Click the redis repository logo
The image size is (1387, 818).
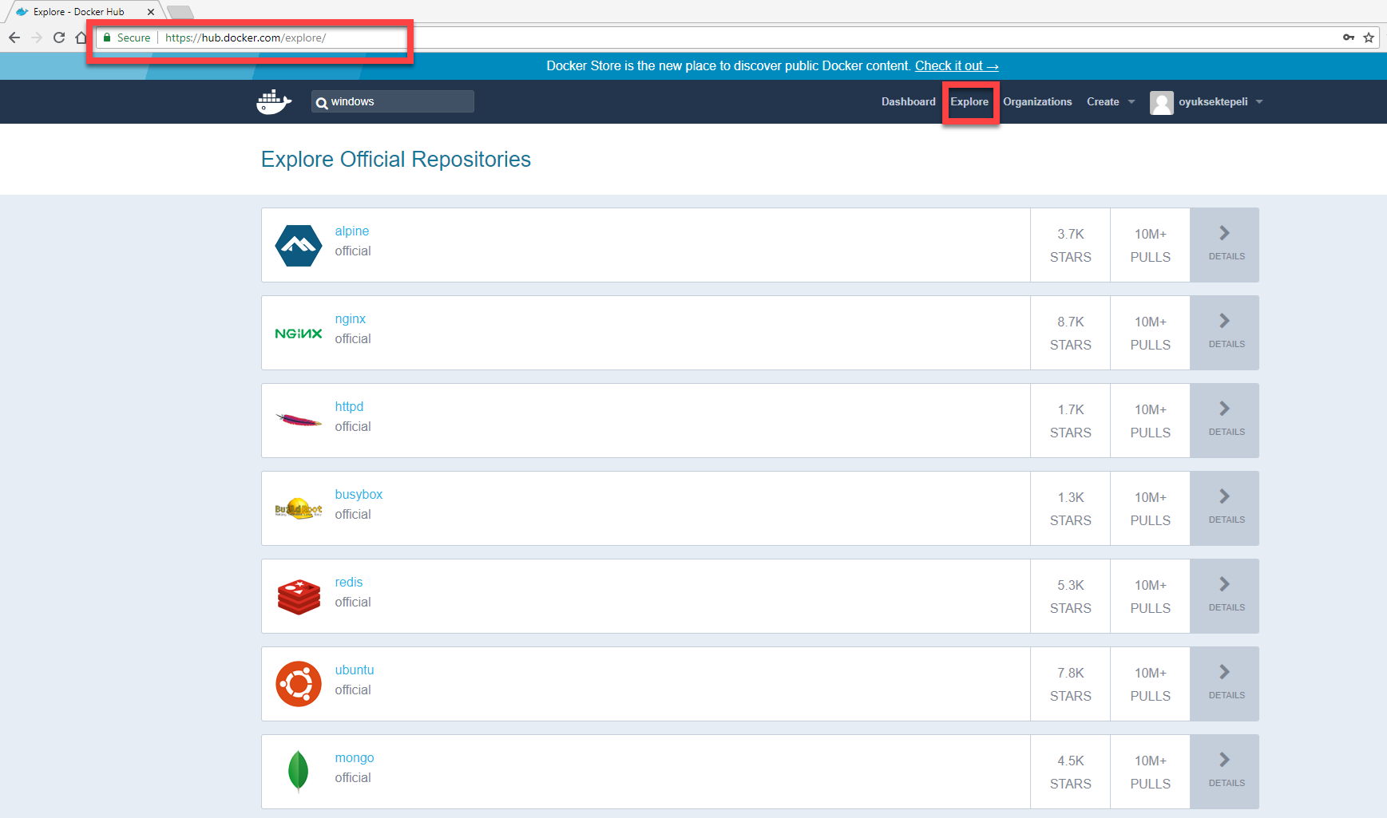click(299, 597)
